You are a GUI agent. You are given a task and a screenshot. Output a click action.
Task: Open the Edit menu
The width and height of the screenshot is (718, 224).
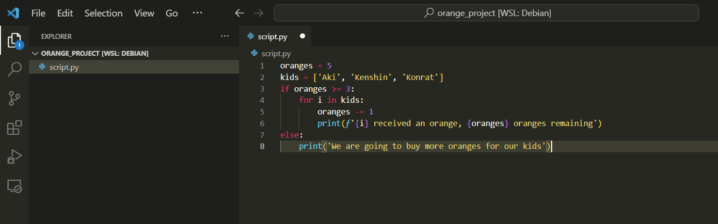pos(65,13)
